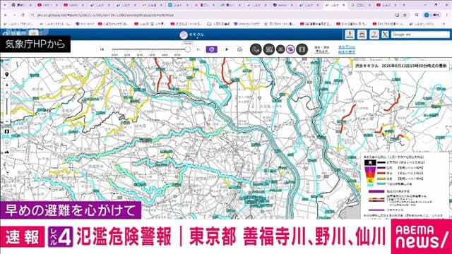This screenshot has height=254, width=452.
Task: Click the screen-cast icon in address bar
Action: coord(397,15)
